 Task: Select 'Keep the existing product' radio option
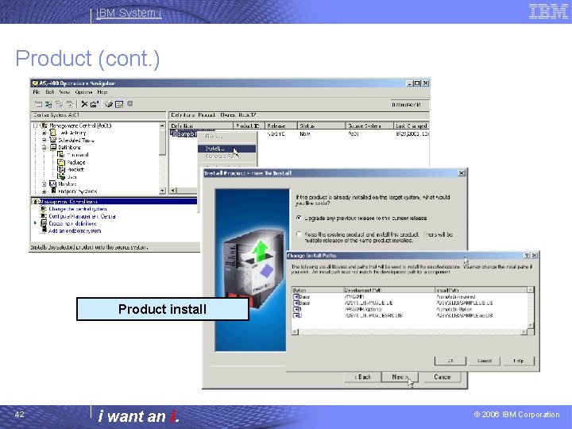tap(299, 234)
